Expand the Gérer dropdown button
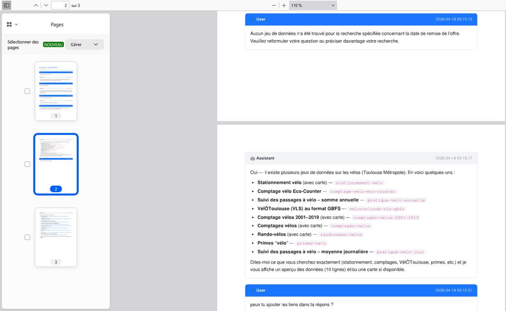 point(84,44)
